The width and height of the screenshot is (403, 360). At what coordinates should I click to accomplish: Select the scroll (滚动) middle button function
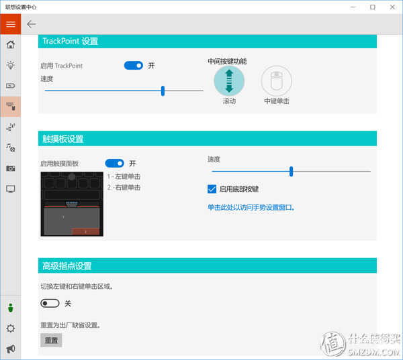tap(229, 81)
